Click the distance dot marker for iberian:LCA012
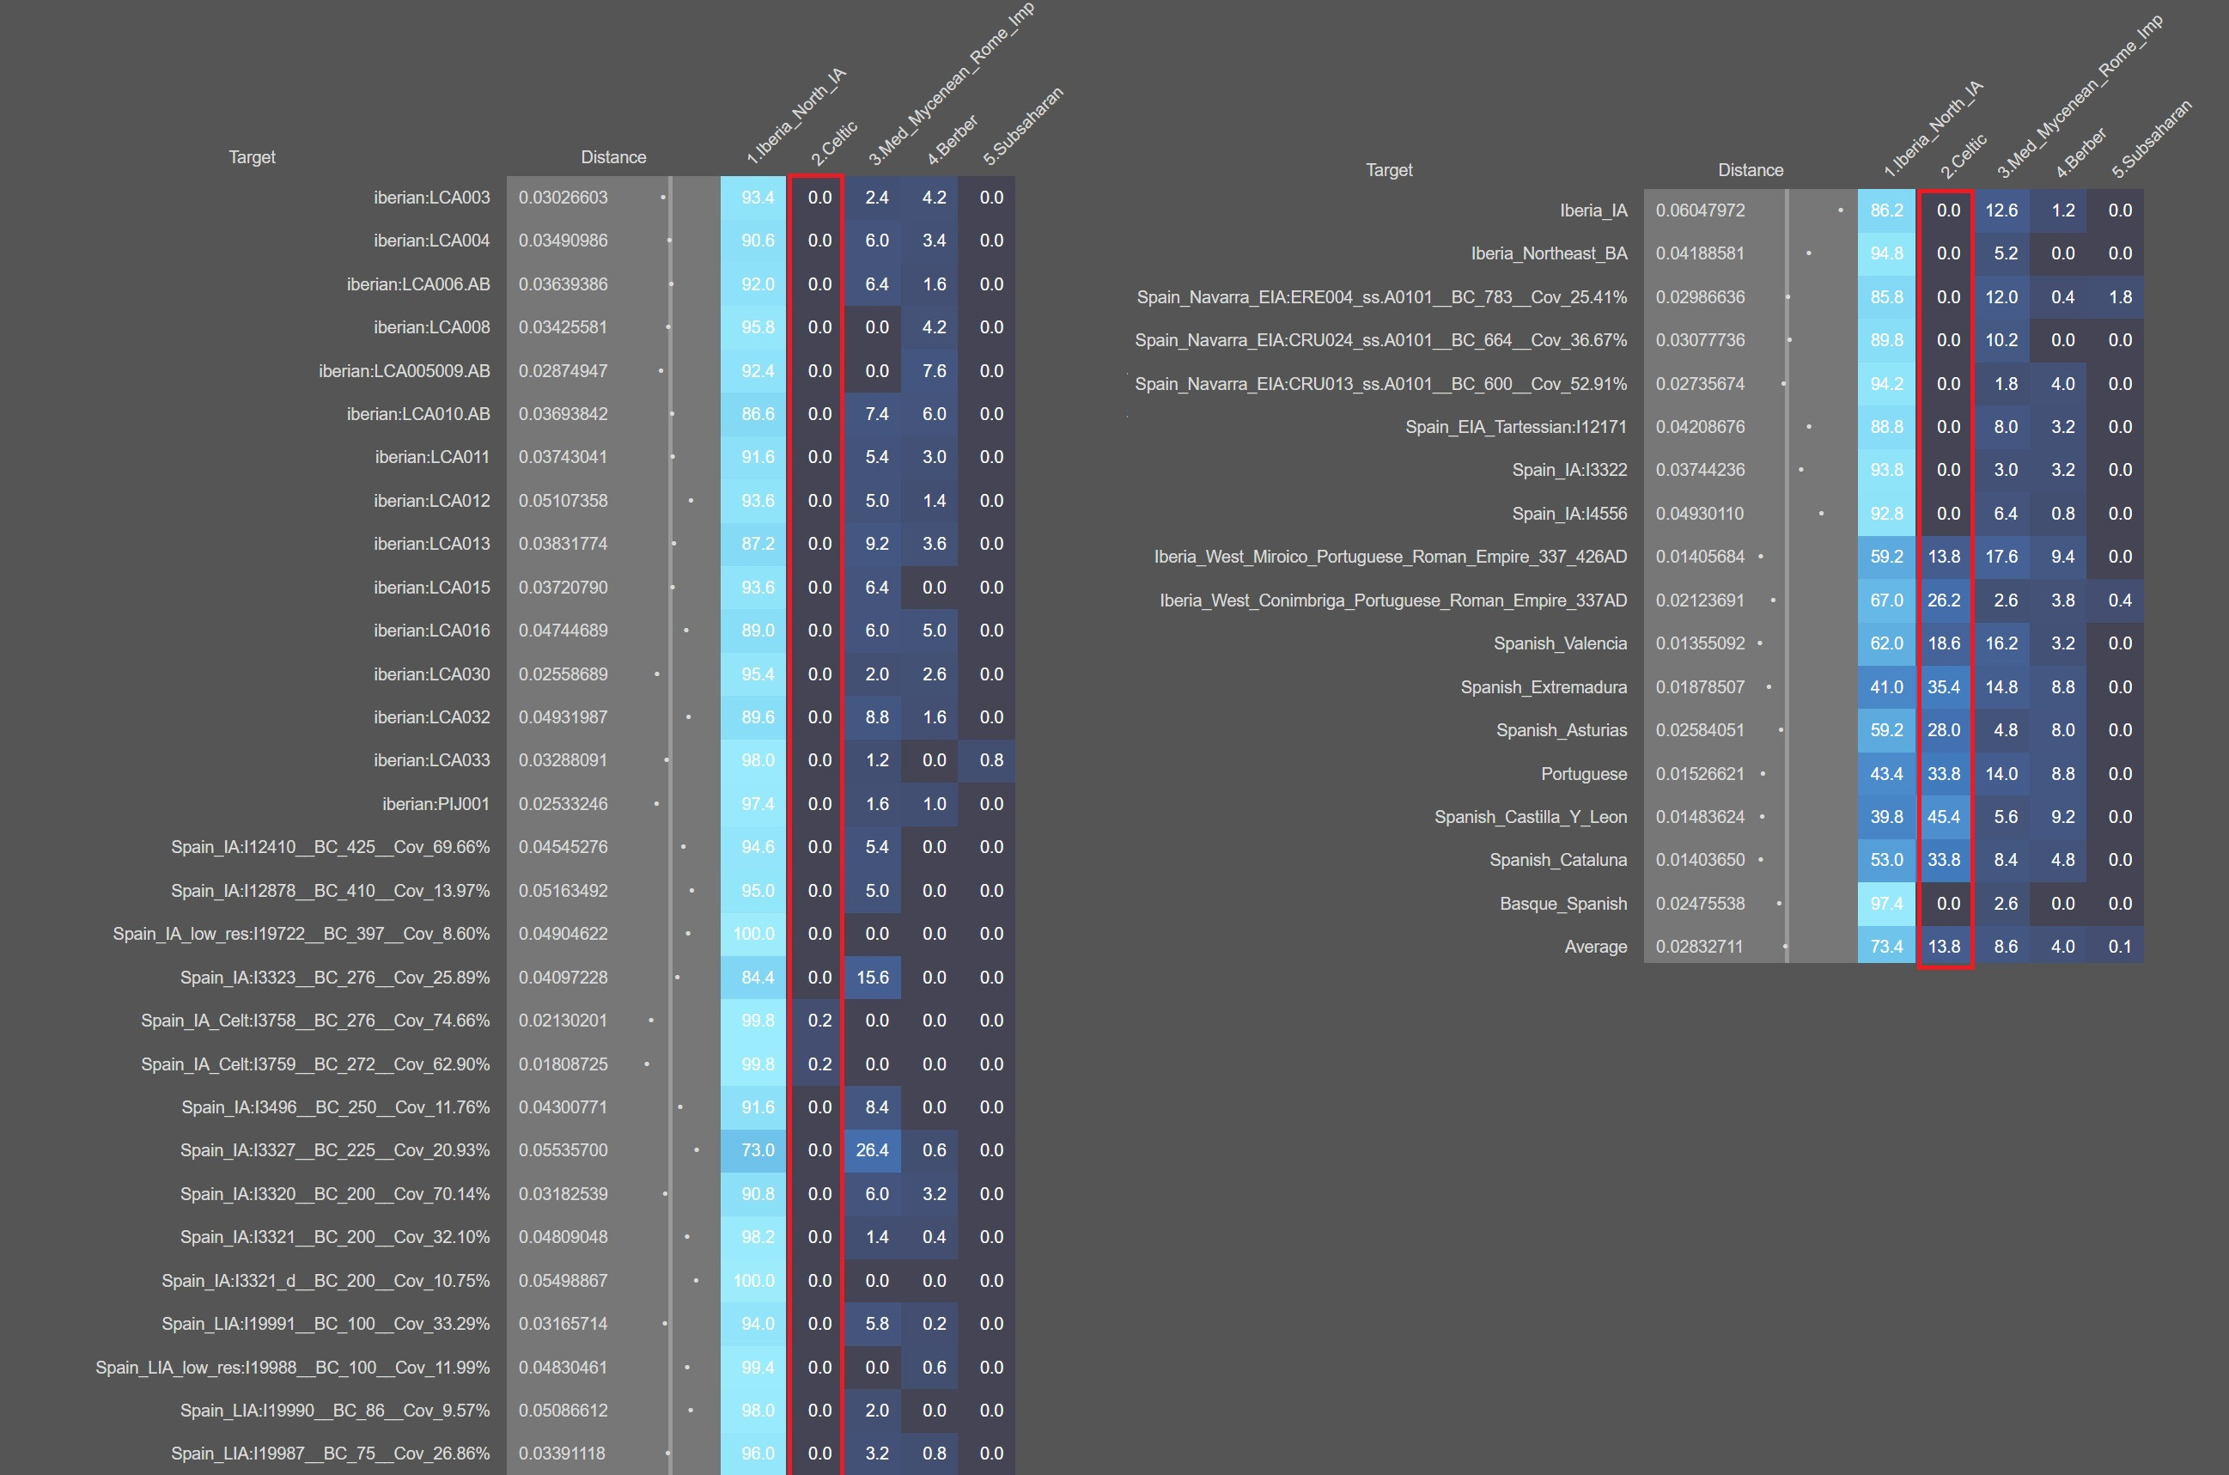The height and width of the screenshot is (1475, 2229). point(691,501)
